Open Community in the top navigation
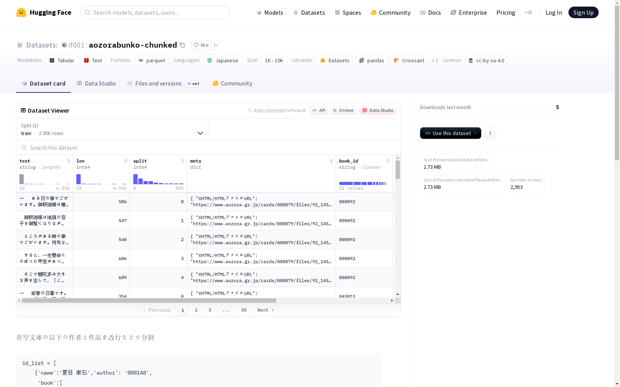Screen dimensions: 620x387 pyautogui.click(x=391, y=12)
